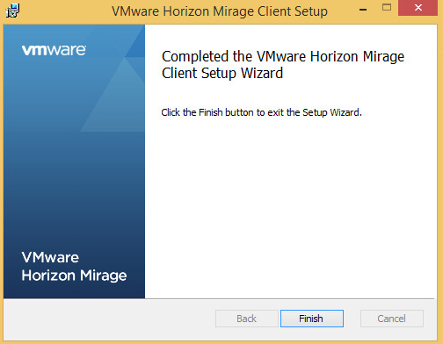Click the 'Completed the VMware Horizon Mirage' heading

tap(283, 65)
